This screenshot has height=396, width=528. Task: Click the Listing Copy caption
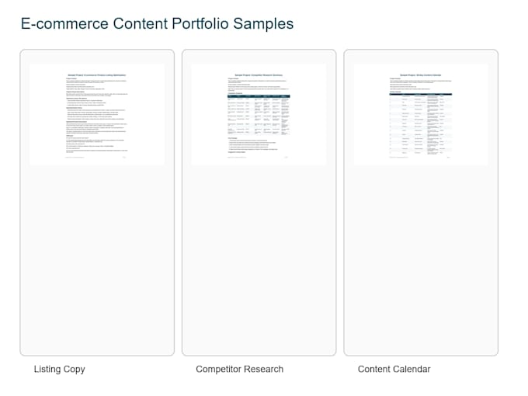[x=59, y=369]
